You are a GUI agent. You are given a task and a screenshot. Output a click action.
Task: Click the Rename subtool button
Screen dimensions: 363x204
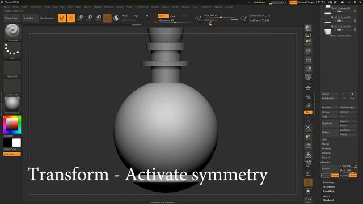pyautogui.click(x=330, y=108)
